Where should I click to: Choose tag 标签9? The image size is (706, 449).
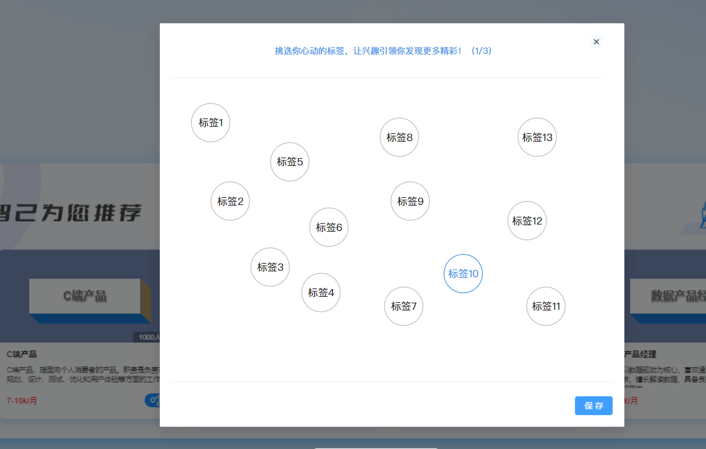(410, 201)
